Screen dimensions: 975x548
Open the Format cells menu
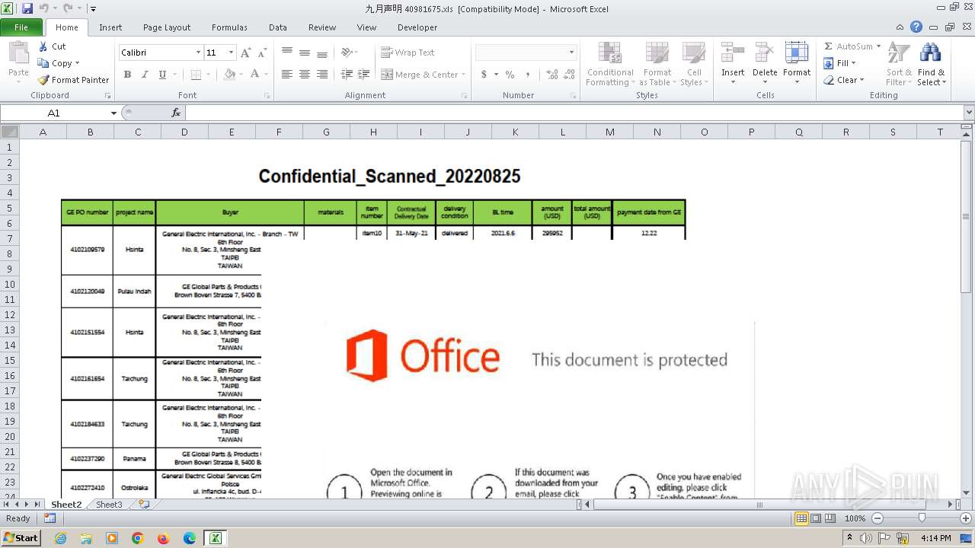(797, 65)
